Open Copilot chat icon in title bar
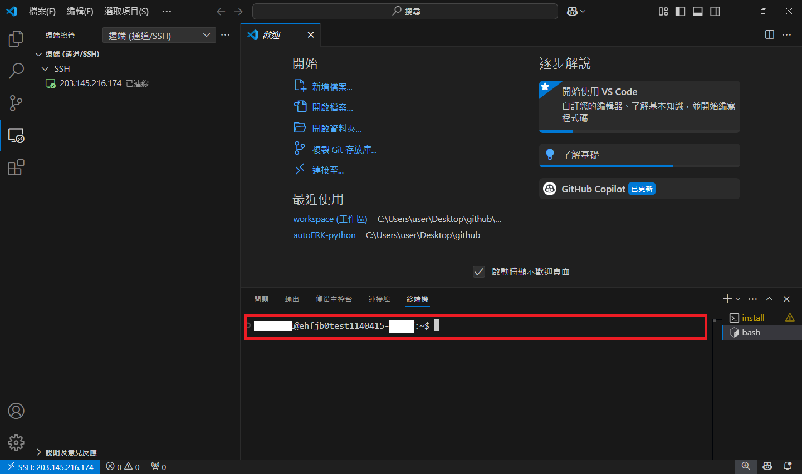This screenshot has width=802, height=474. (572, 11)
